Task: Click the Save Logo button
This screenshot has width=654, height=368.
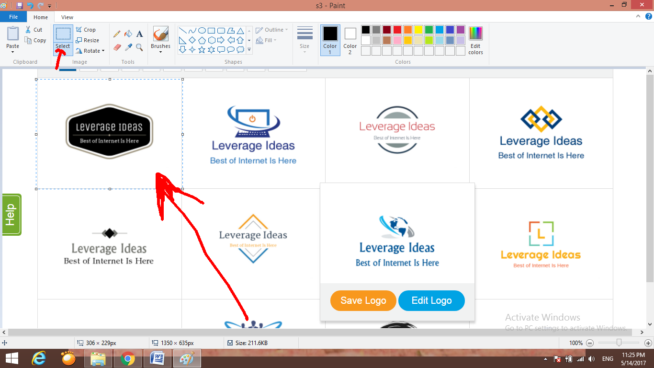Action: pyautogui.click(x=363, y=300)
